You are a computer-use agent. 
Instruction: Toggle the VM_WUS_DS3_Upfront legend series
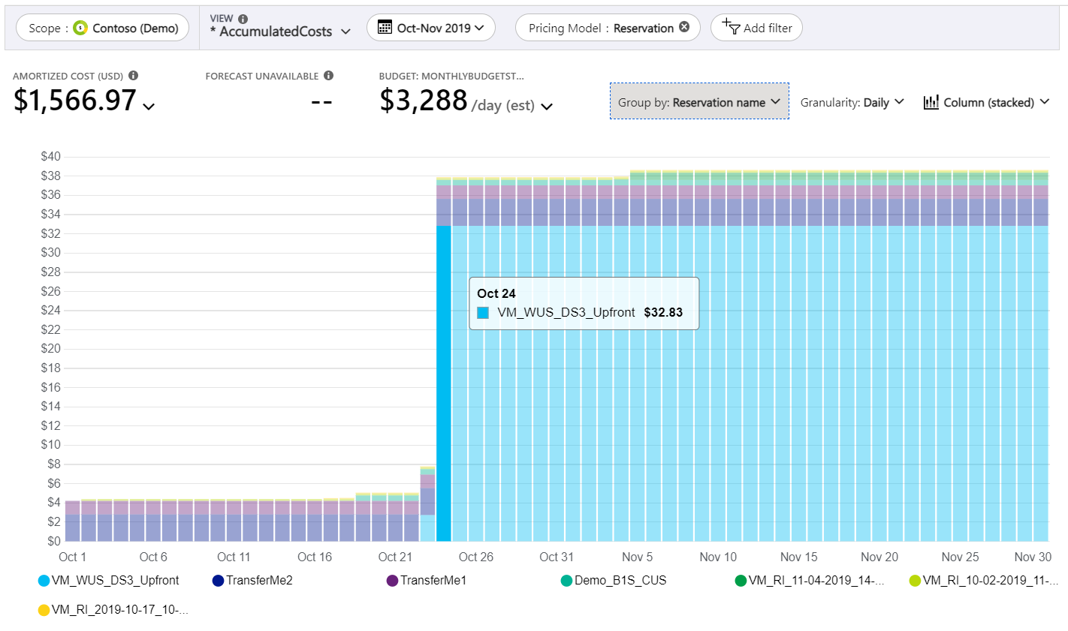pyautogui.click(x=108, y=580)
